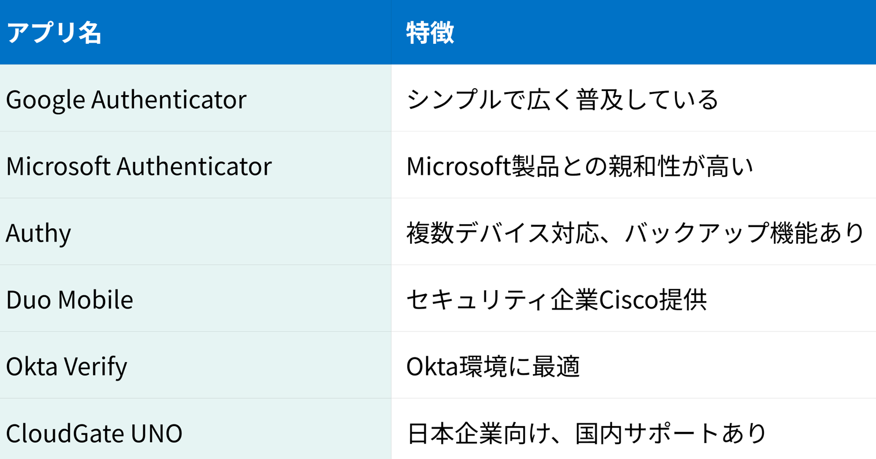Select the Duo Mobile app name cell
Screen dimensions: 876x459
click(69, 300)
